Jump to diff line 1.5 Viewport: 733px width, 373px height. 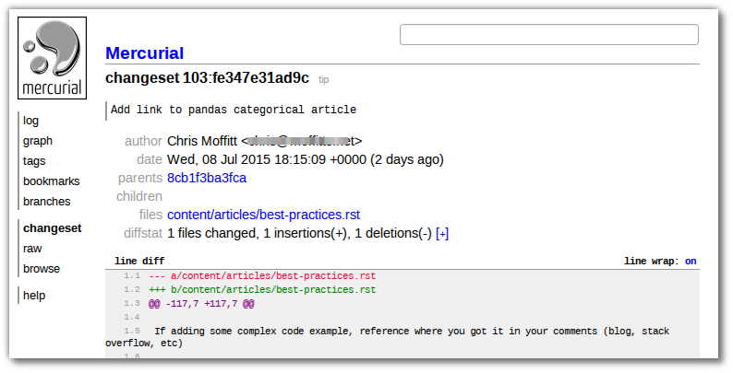132,331
